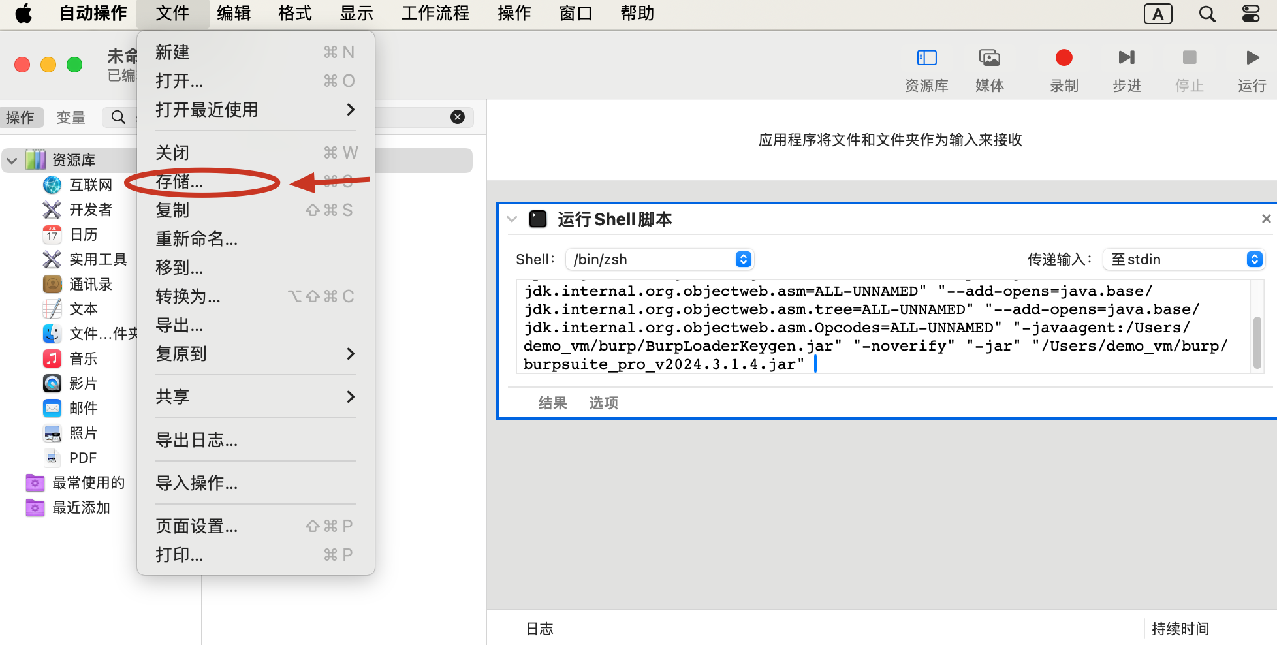Click the library search magnifier icon
The image size is (1277, 645).
(x=118, y=118)
